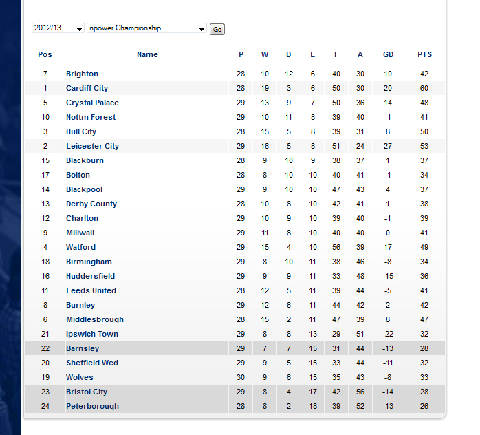Click the Leeds United link

pos(91,290)
